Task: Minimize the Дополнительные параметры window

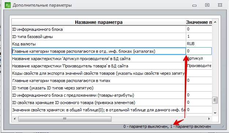Action: (x=194, y=5)
